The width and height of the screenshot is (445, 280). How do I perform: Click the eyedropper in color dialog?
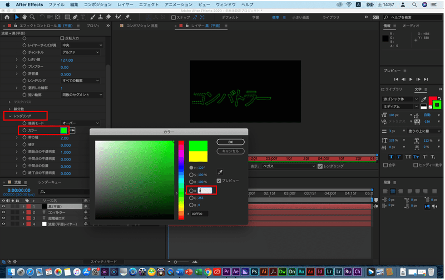tap(219, 172)
